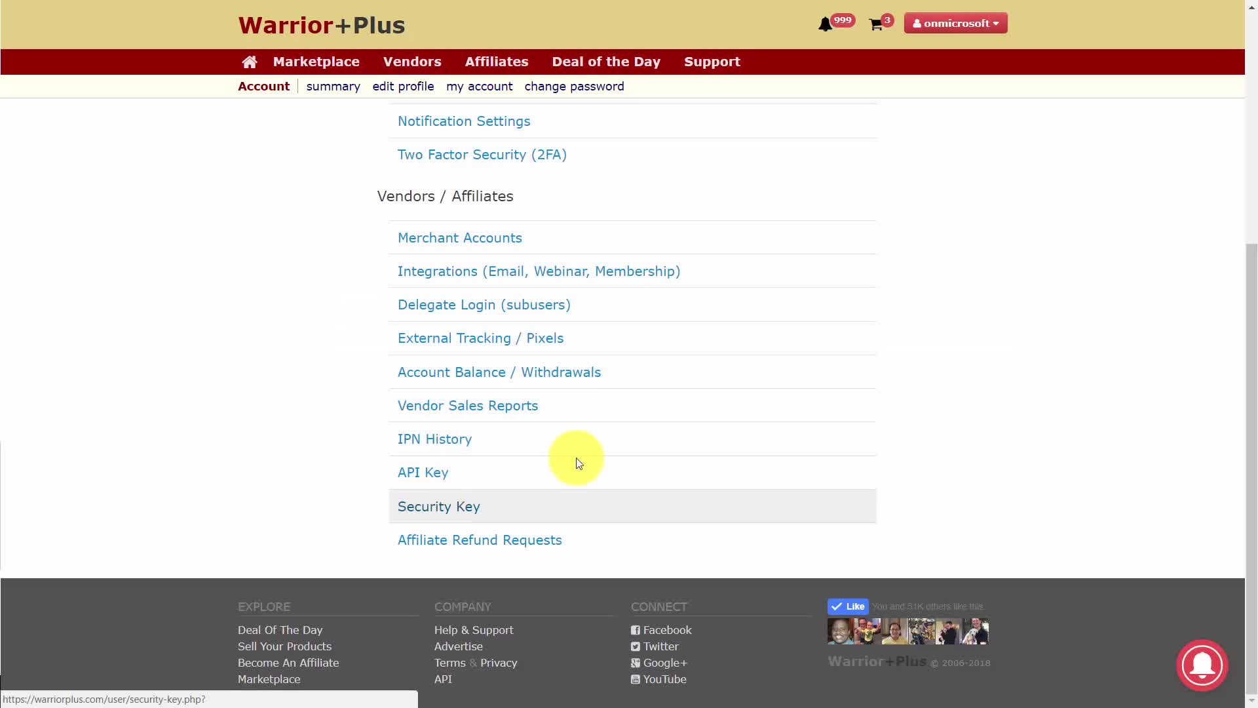Open Notification Settings

coord(464,121)
